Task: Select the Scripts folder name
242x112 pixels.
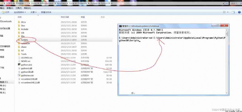Action: 25,40
